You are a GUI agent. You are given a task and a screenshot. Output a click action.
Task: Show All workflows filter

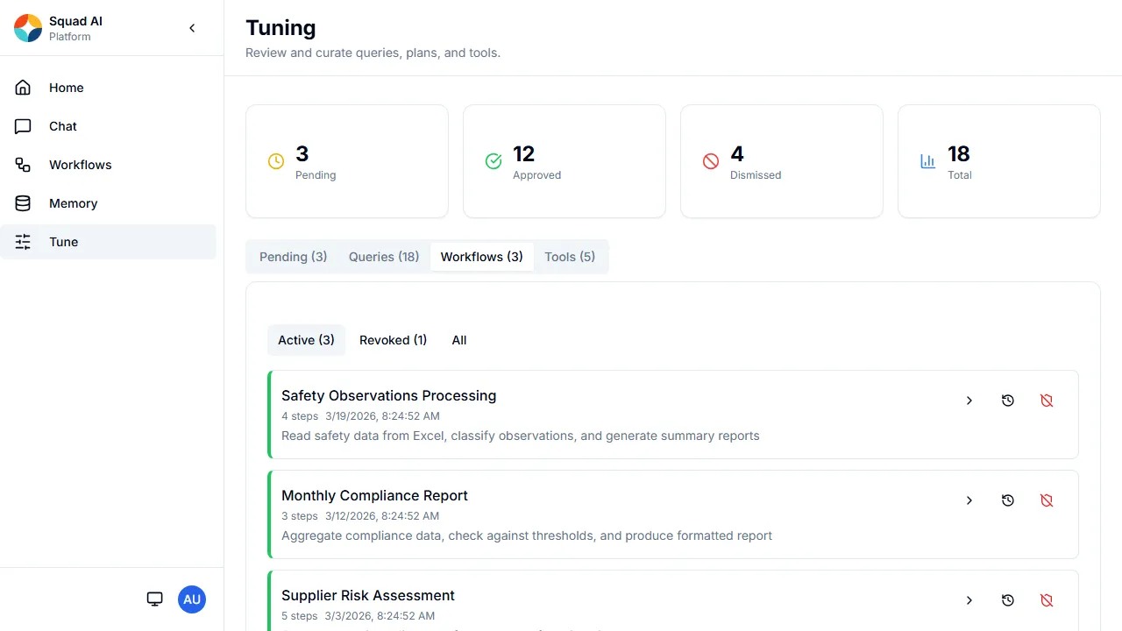[459, 340]
